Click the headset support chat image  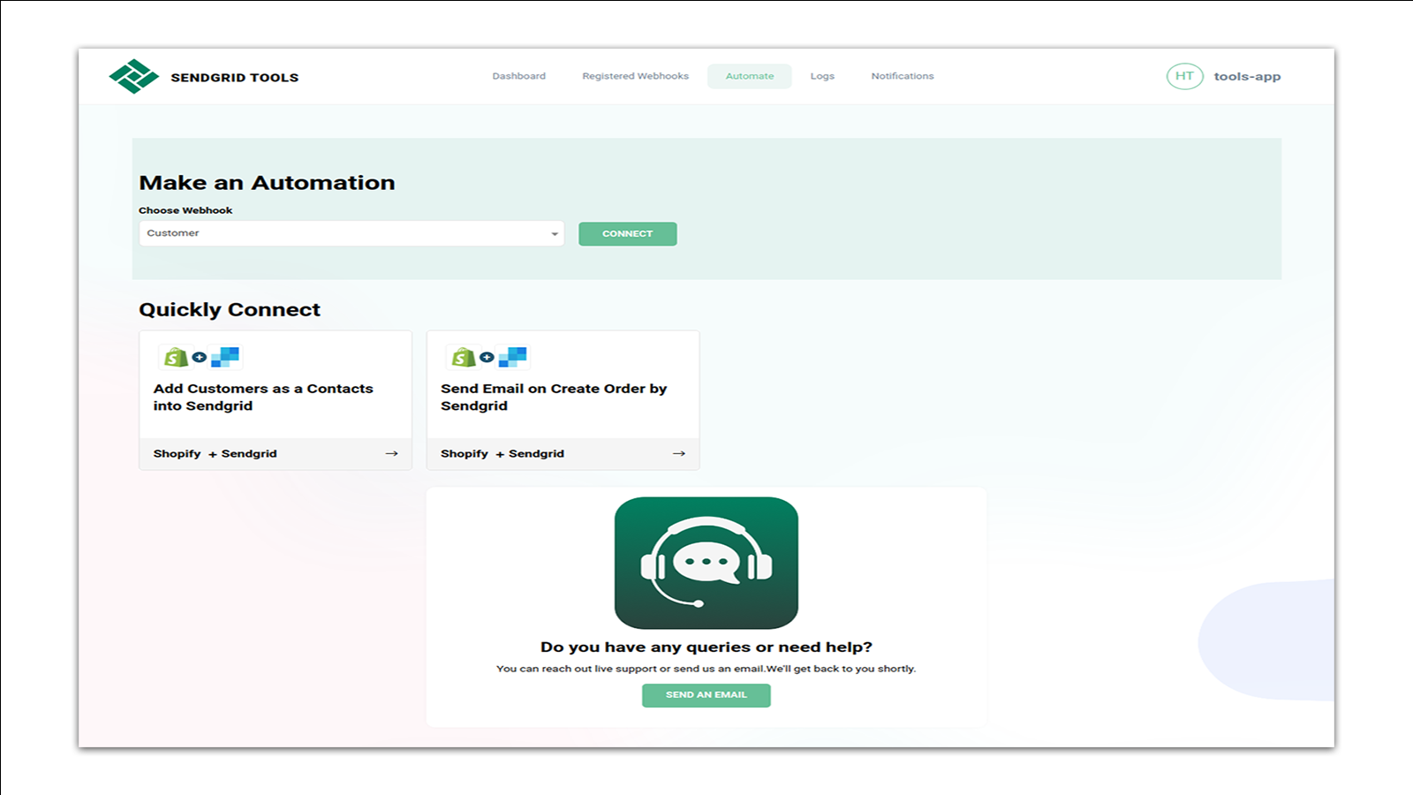706,563
